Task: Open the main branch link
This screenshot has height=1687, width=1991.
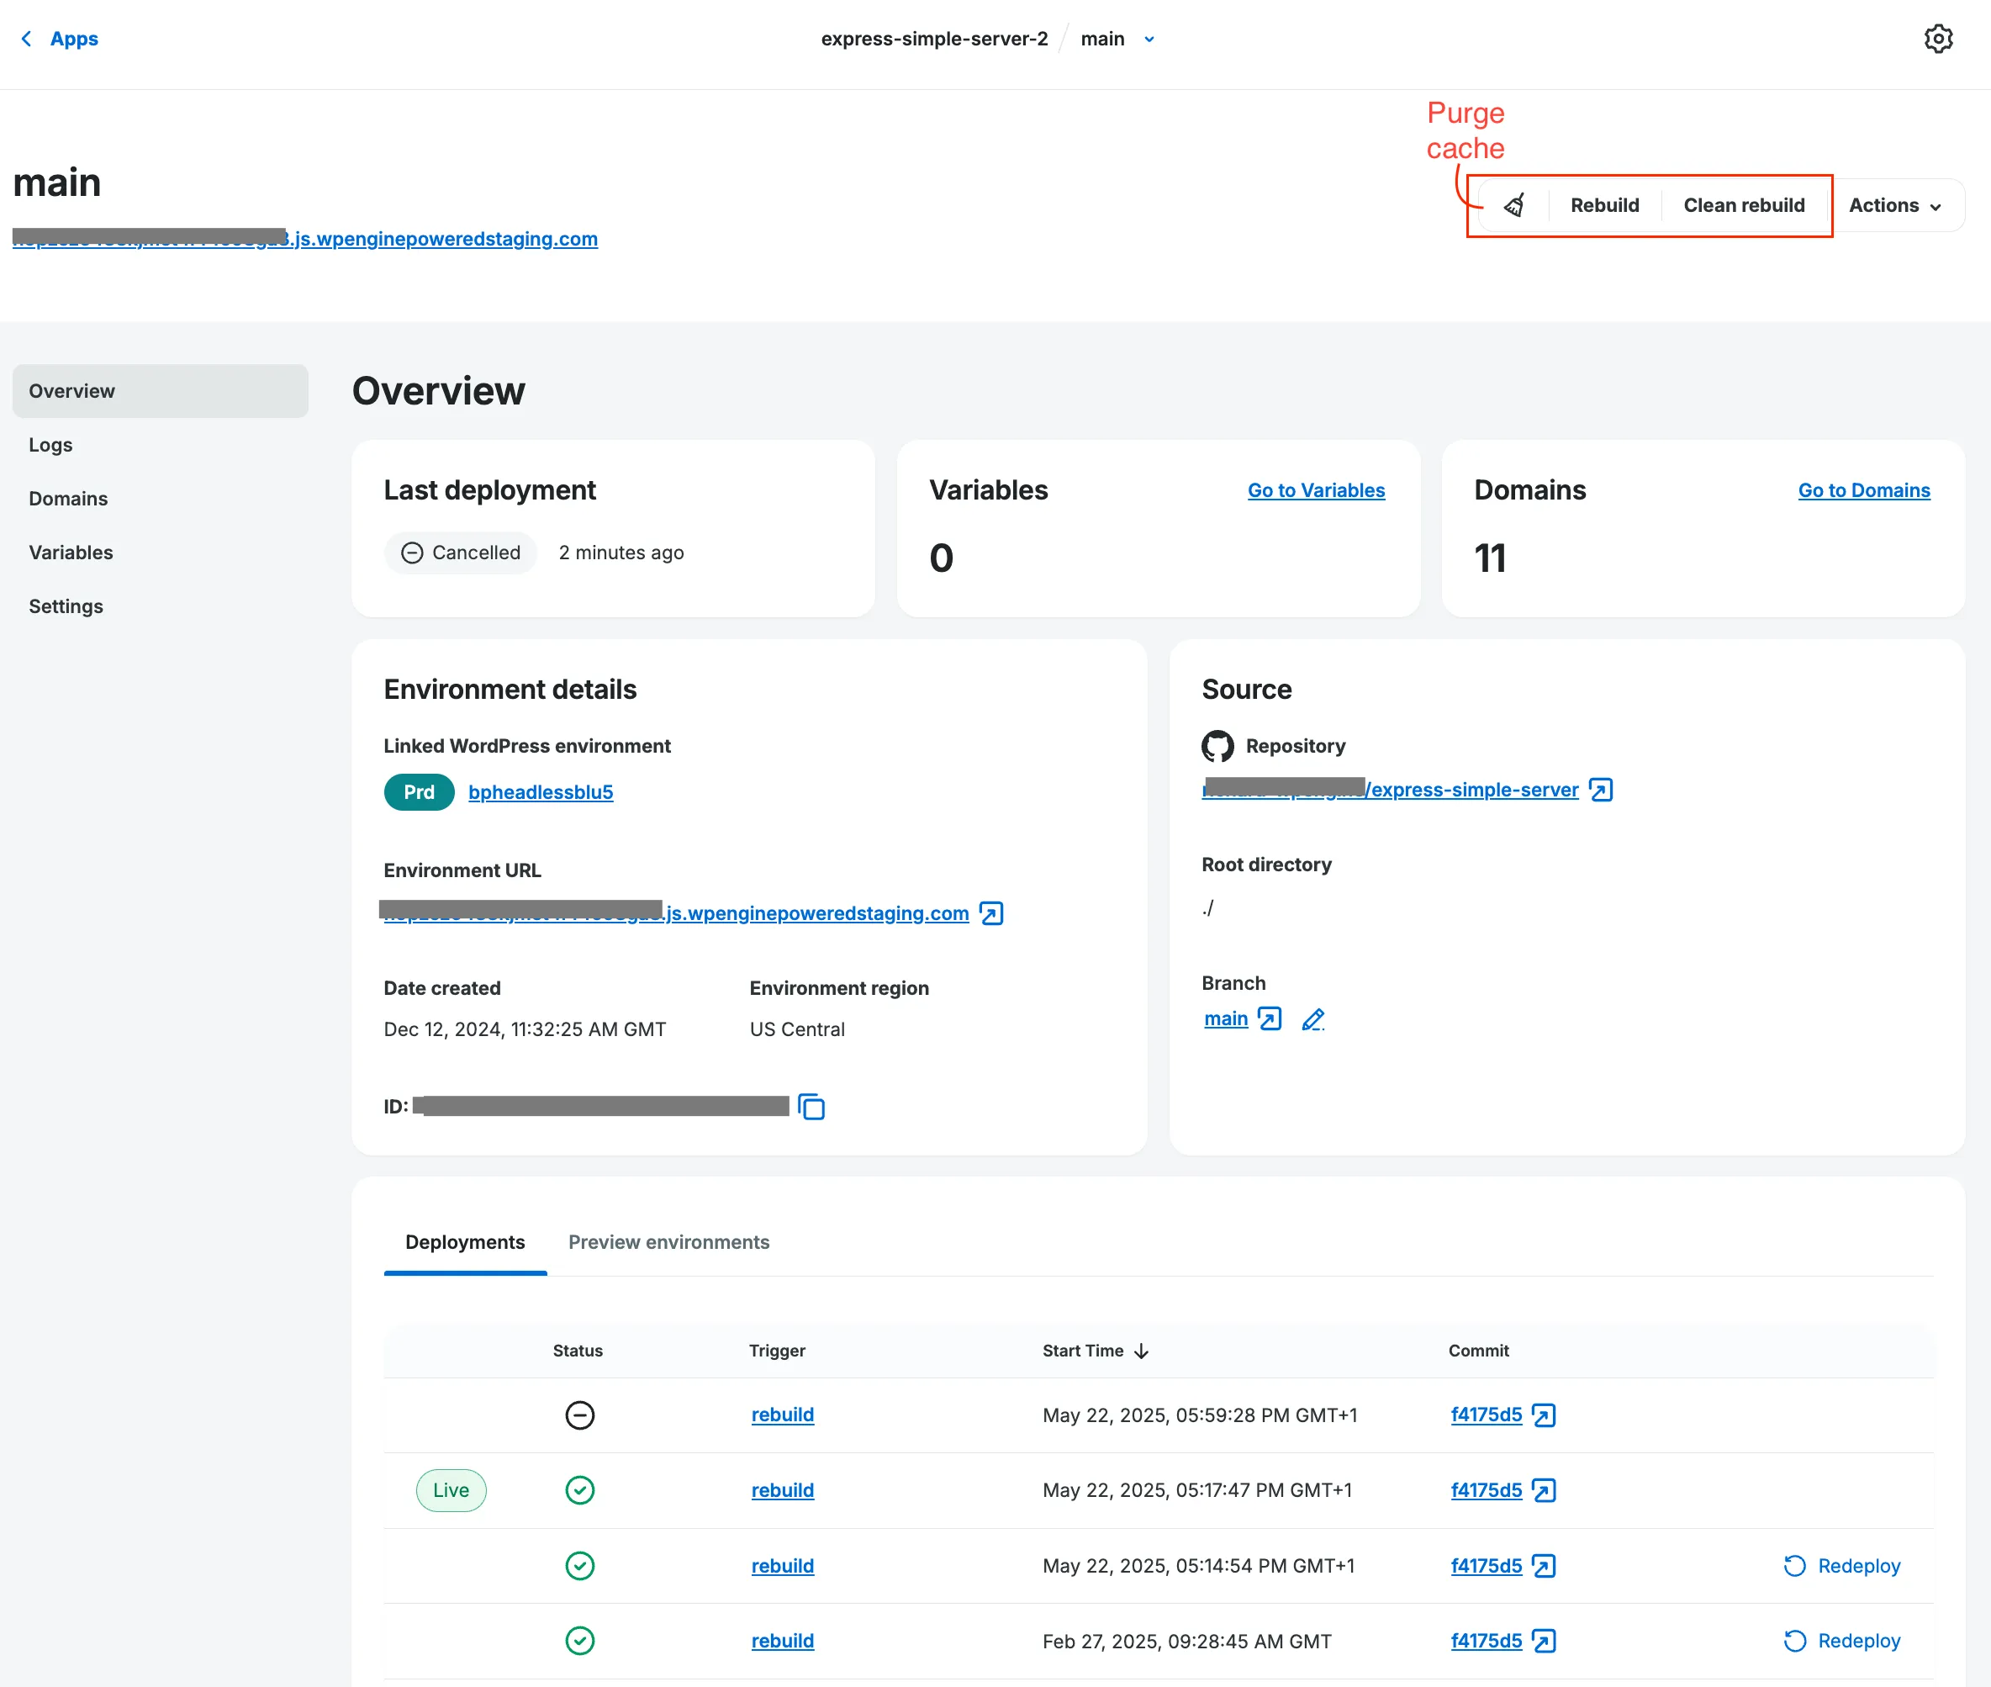Action: [1225, 1019]
